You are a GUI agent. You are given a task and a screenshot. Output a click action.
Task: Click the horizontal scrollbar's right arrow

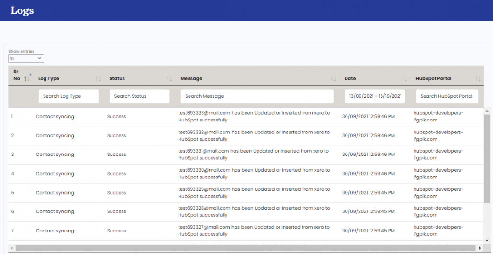pos(480,248)
